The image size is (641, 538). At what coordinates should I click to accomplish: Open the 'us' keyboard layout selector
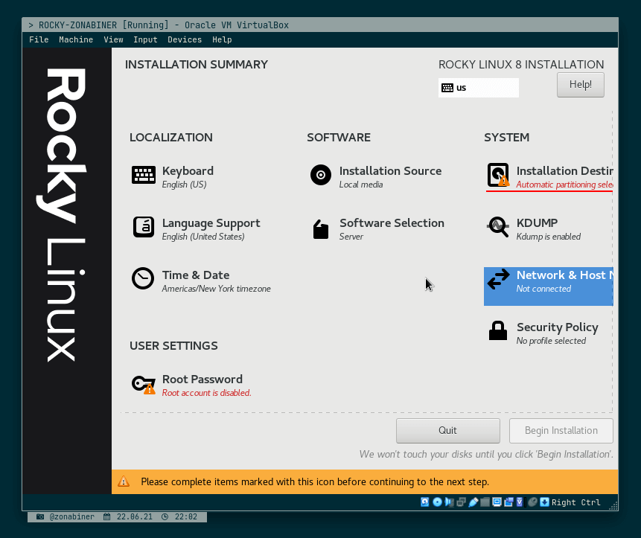click(x=478, y=88)
